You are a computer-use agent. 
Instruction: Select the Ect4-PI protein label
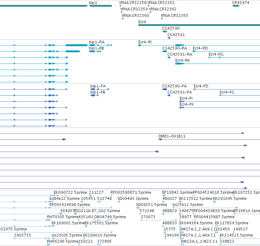tap(186, 98)
